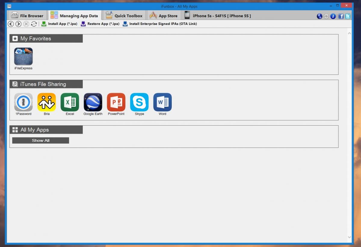
Task: Open the iFileExpress app in My Favorites
Action: 23,56
